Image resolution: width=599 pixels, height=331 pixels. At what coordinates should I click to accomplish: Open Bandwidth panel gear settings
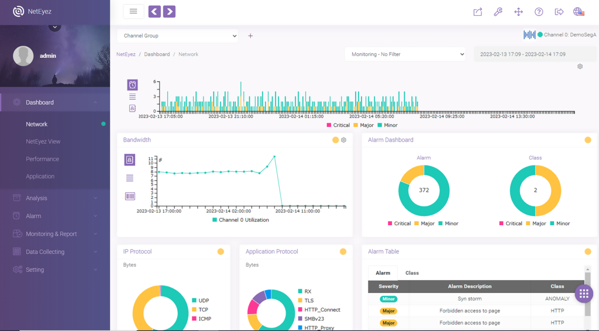tap(343, 140)
